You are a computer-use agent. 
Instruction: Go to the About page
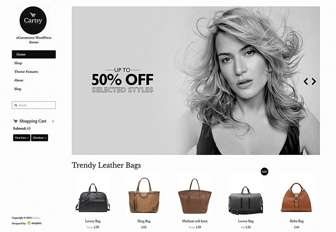(x=19, y=80)
